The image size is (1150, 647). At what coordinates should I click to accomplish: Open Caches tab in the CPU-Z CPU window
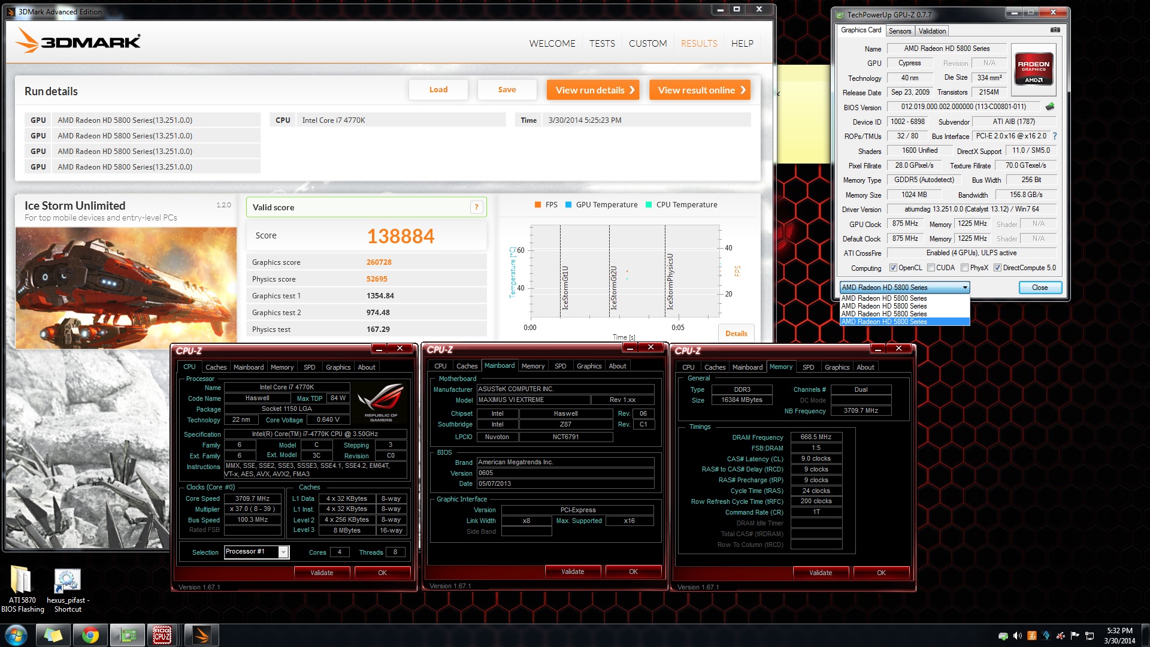click(x=216, y=367)
